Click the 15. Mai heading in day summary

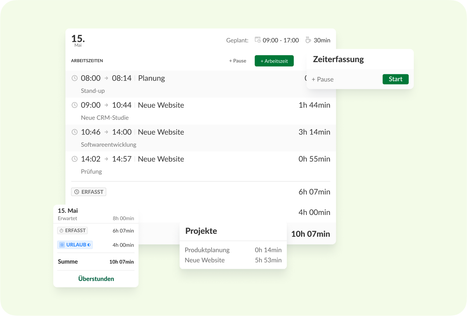pyautogui.click(x=68, y=211)
